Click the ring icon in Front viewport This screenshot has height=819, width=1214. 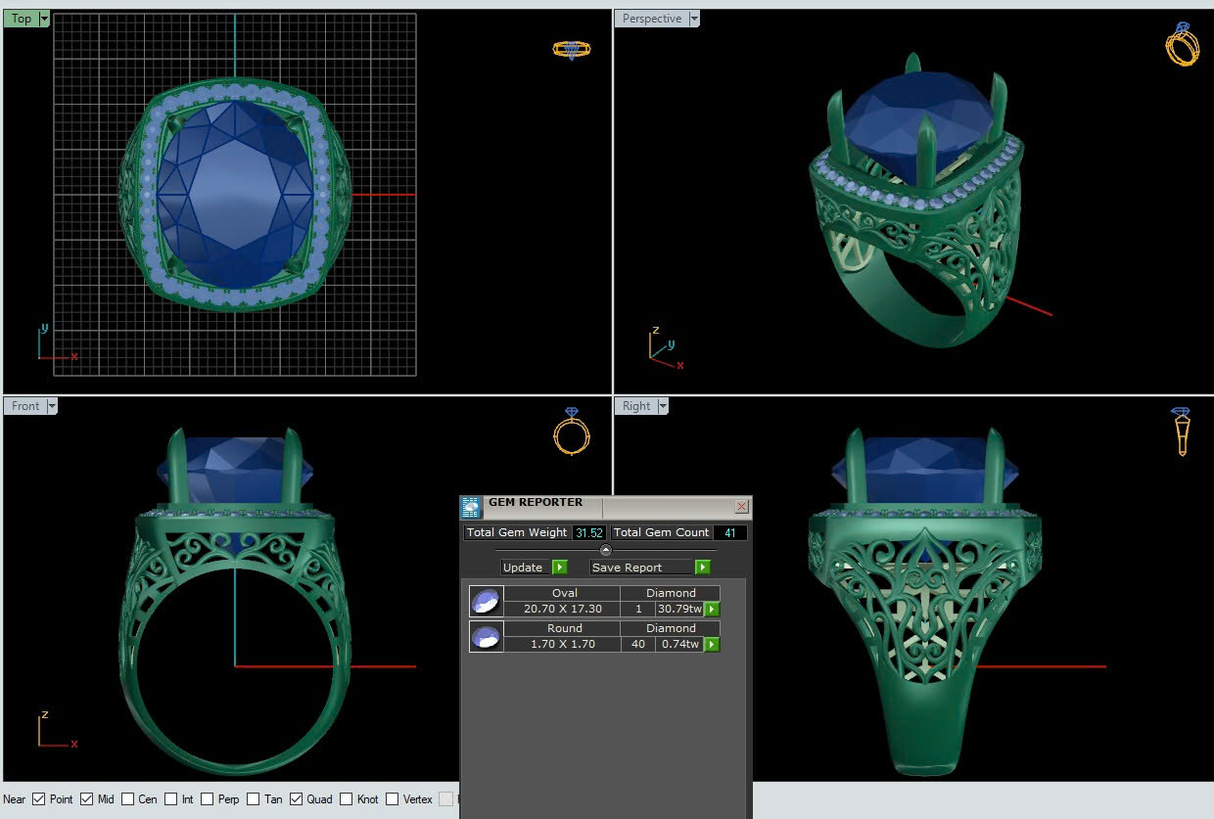571,431
